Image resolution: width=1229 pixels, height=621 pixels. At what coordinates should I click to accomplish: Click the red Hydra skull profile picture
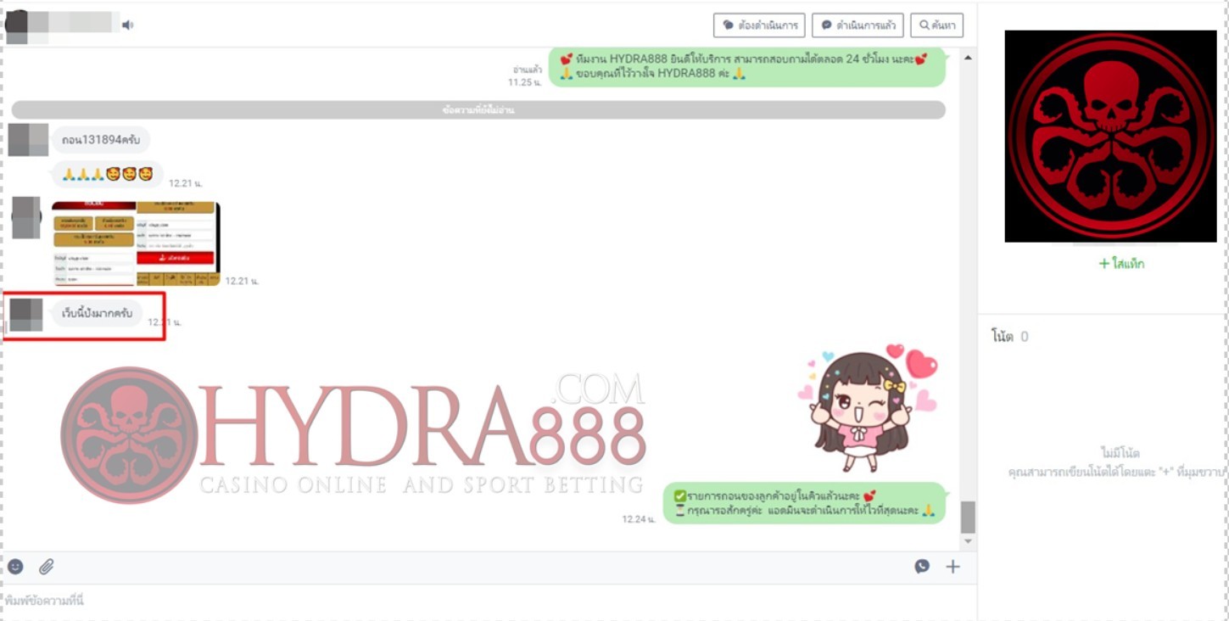[x=1110, y=137]
